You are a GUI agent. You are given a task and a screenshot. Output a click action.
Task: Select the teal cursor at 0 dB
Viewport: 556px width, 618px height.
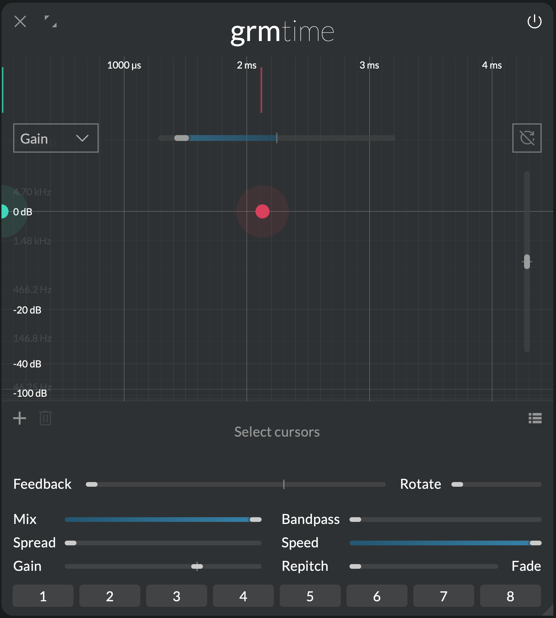tap(4, 212)
